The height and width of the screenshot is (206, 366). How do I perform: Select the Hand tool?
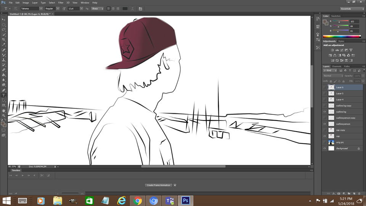[x=3, y=111]
